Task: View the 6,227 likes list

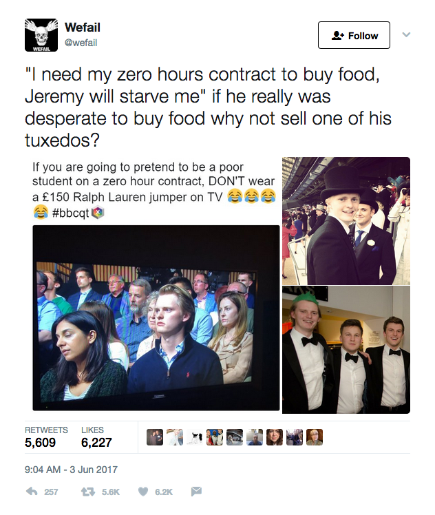Action: pyautogui.click(x=96, y=438)
